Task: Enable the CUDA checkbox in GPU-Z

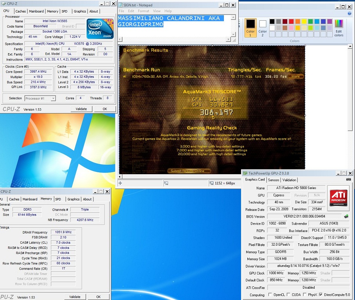Action: [288, 295]
